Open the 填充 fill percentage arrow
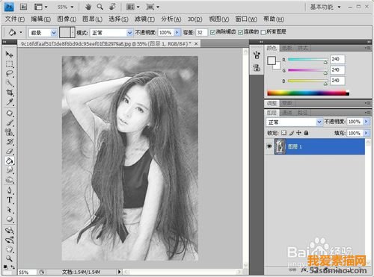 [x=366, y=133]
